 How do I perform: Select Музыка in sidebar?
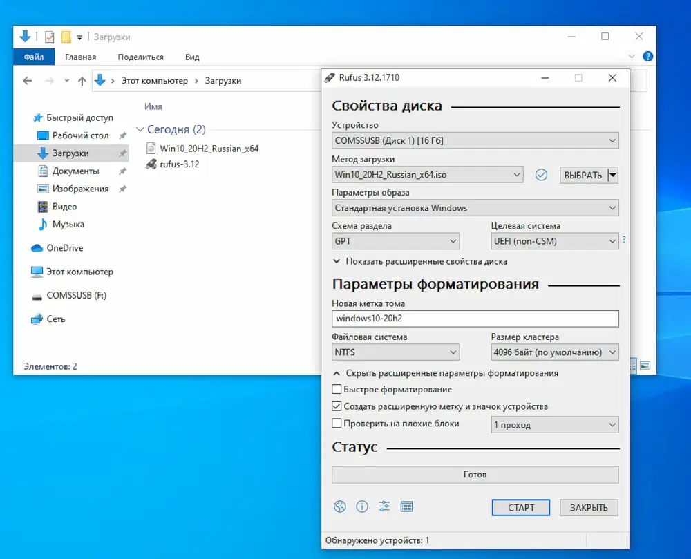click(x=68, y=224)
